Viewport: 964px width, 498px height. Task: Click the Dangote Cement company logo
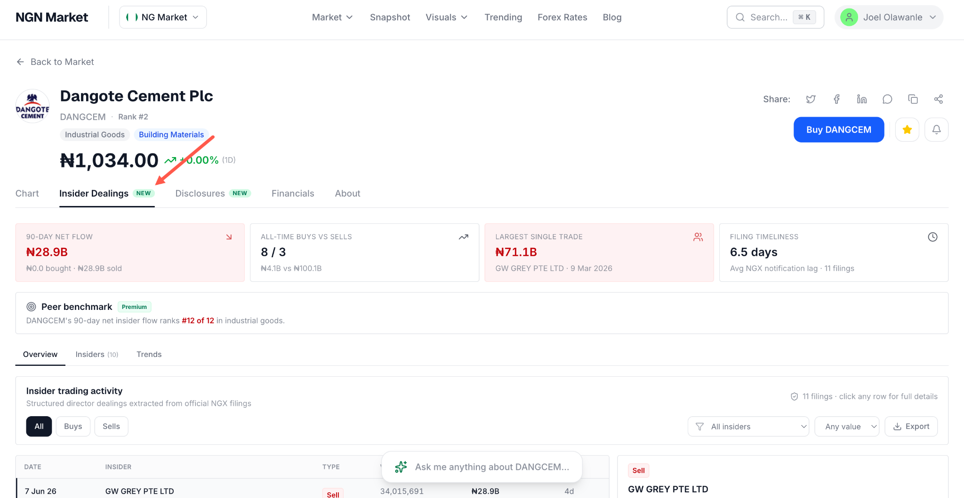(x=32, y=106)
